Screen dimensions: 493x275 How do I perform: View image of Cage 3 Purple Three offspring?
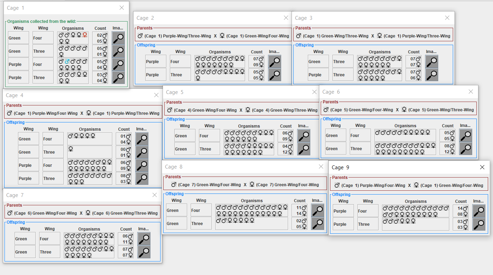pyautogui.click(x=432, y=75)
